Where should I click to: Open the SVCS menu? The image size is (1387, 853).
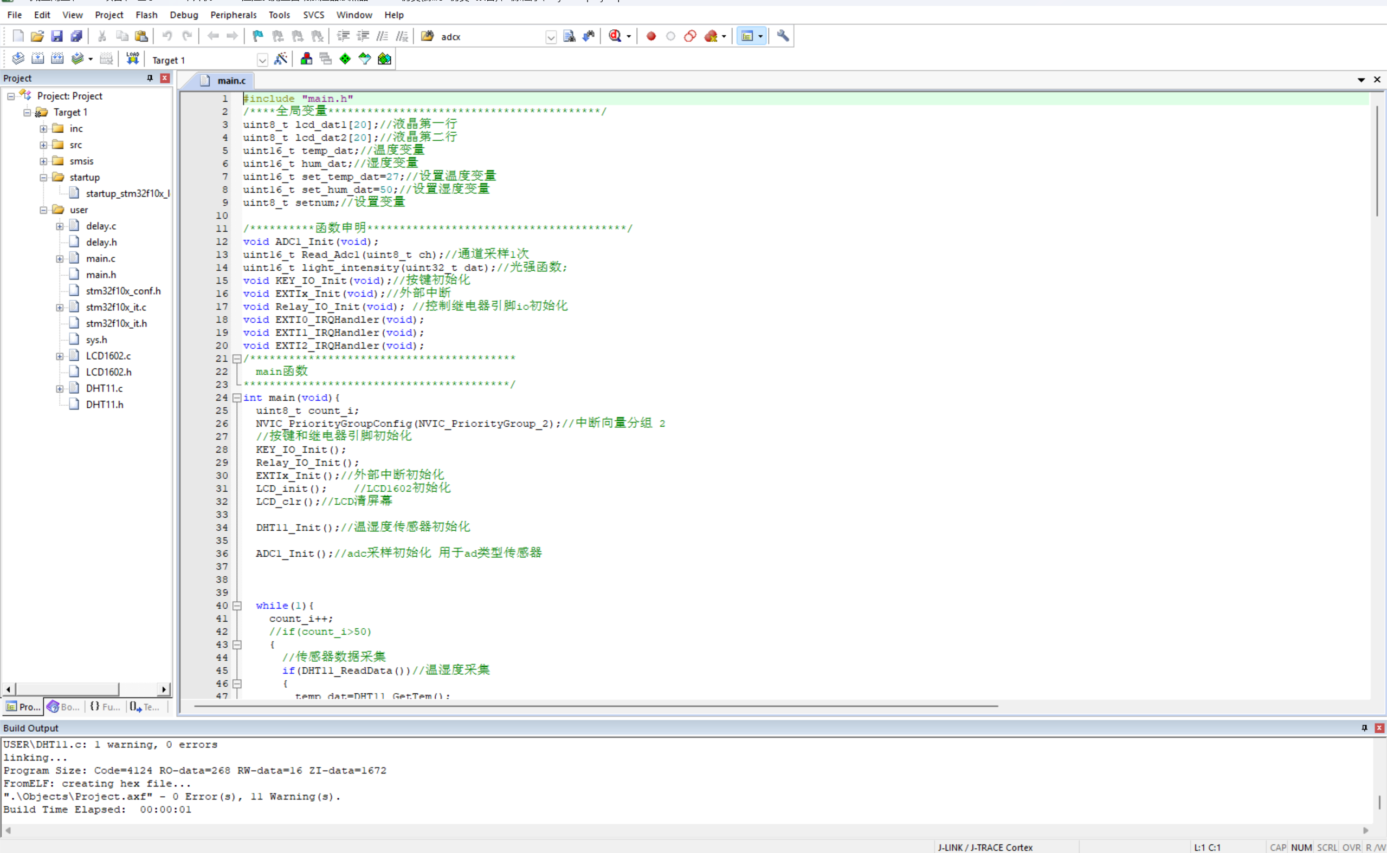pyautogui.click(x=313, y=15)
